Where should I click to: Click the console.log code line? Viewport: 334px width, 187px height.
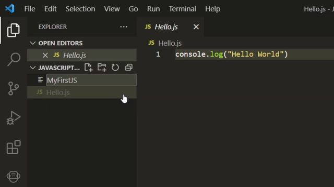coord(232,54)
